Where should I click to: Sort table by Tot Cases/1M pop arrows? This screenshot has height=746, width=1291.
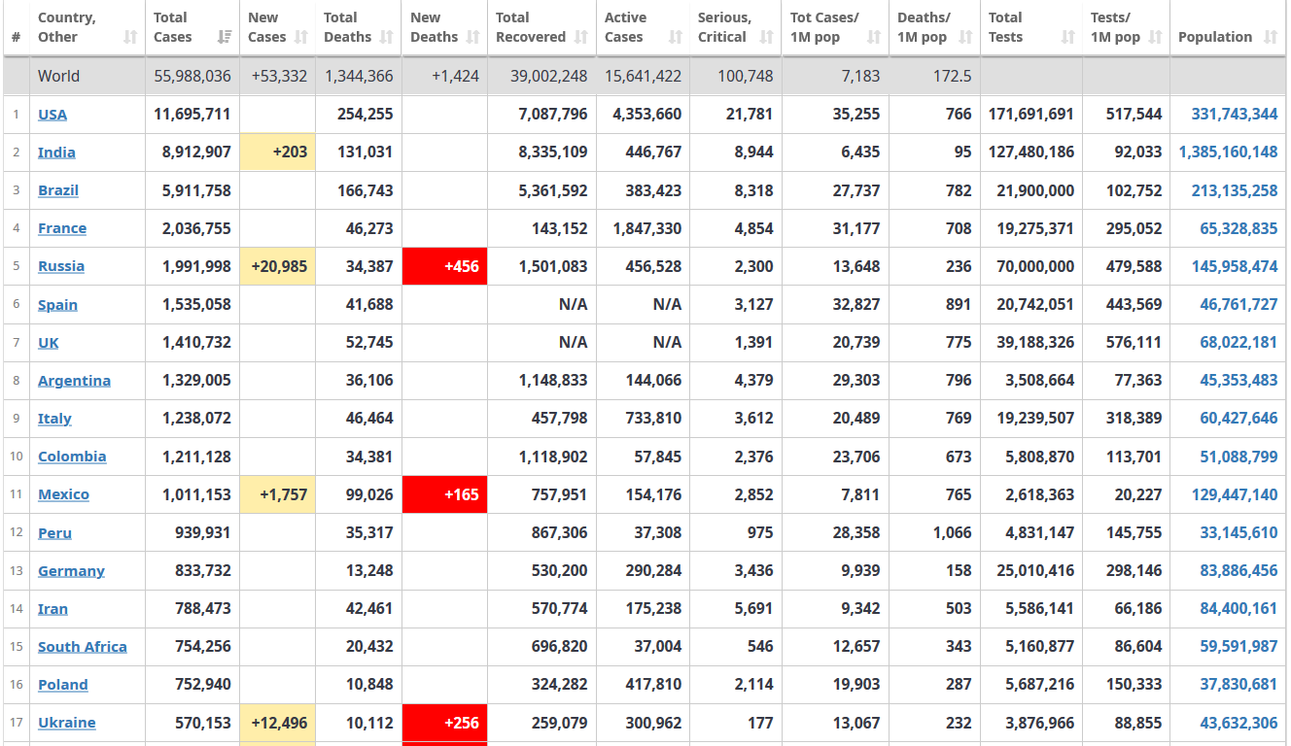click(874, 37)
